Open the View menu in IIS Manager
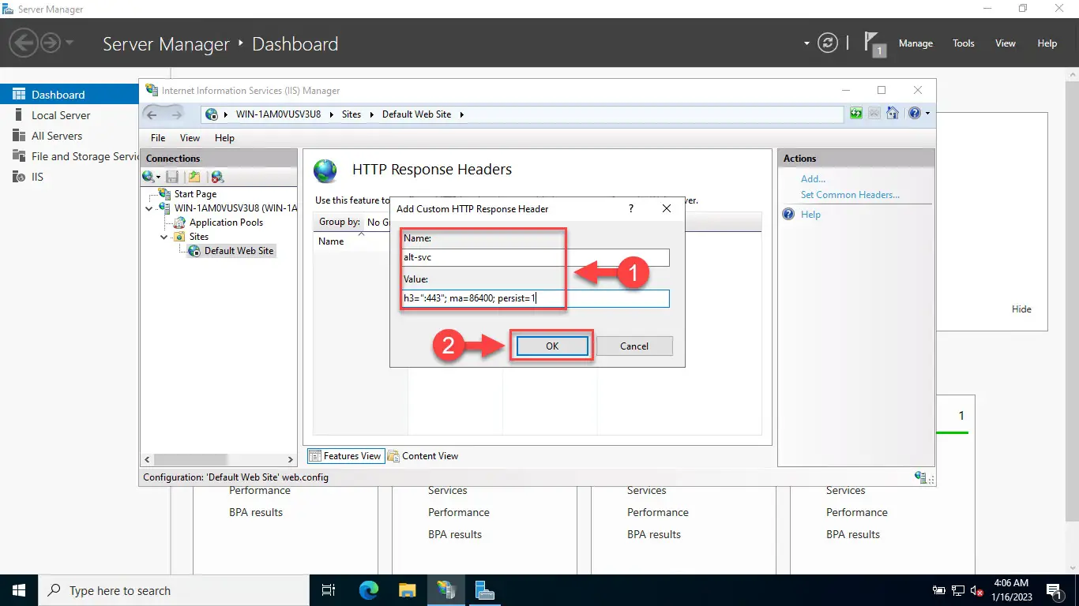 (190, 137)
